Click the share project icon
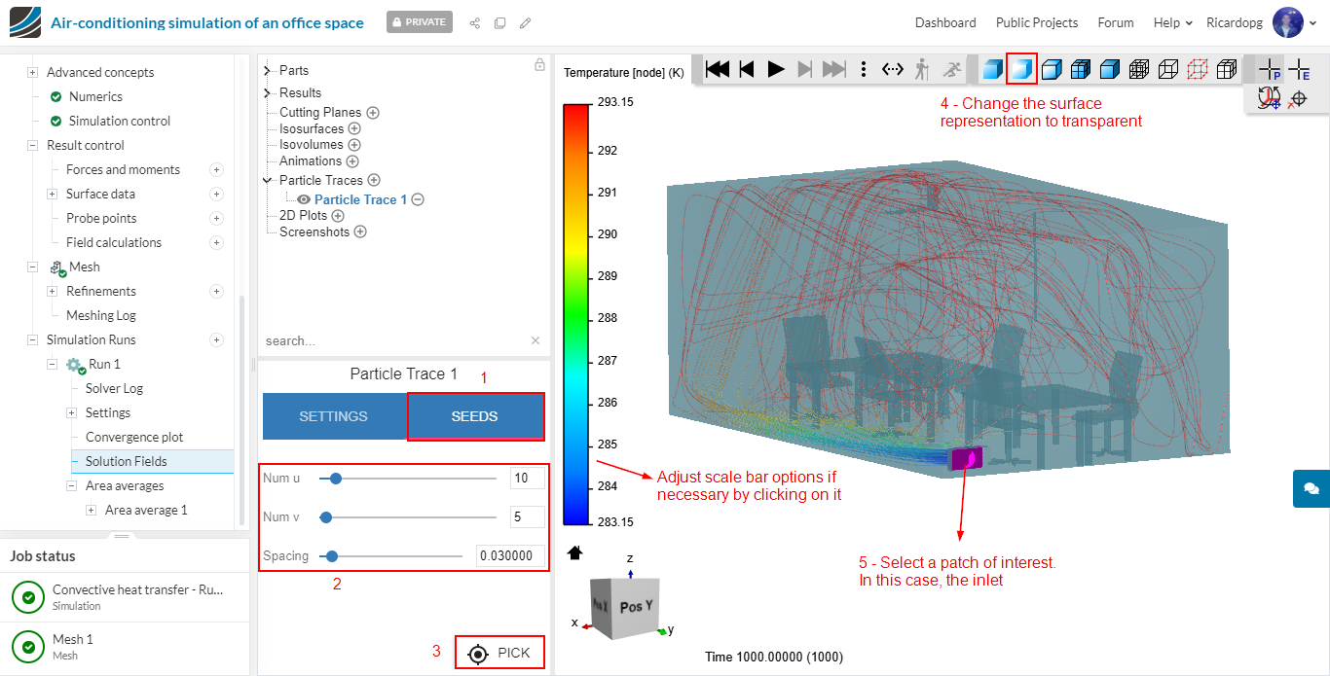The width and height of the screenshot is (1330, 676). 475,22
